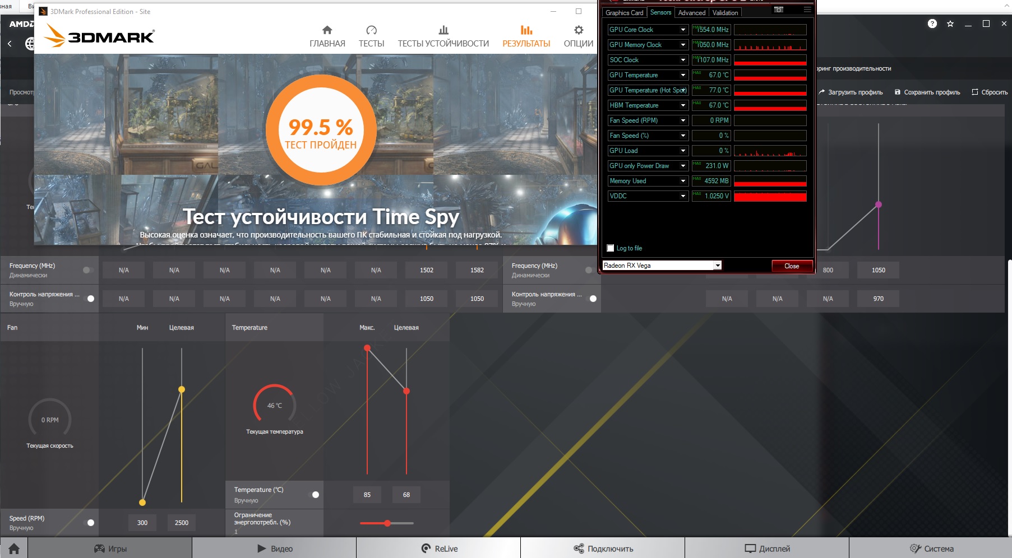
Task: Go to Radeon Settings home via house icon
Action: pos(14,548)
